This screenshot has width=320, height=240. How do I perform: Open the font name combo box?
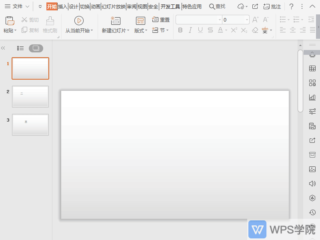(199, 20)
